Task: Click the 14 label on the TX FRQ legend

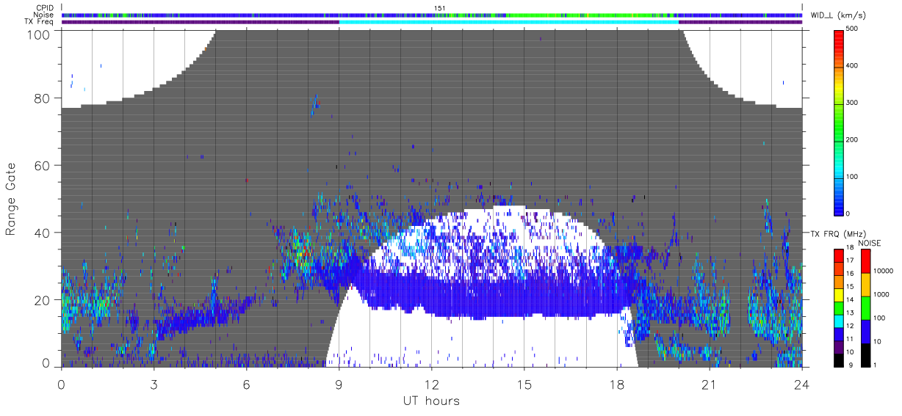Action: pos(850,300)
